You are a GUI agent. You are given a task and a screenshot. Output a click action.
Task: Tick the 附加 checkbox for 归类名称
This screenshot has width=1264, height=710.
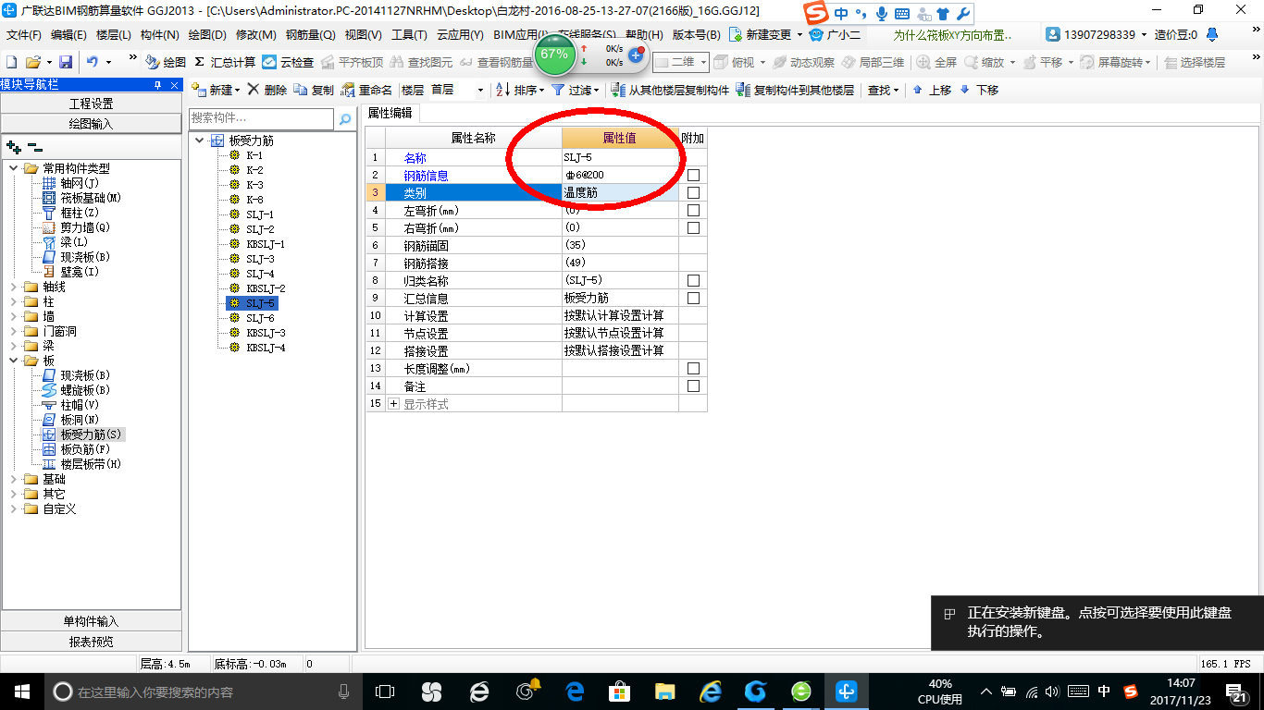click(x=693, y=280)
